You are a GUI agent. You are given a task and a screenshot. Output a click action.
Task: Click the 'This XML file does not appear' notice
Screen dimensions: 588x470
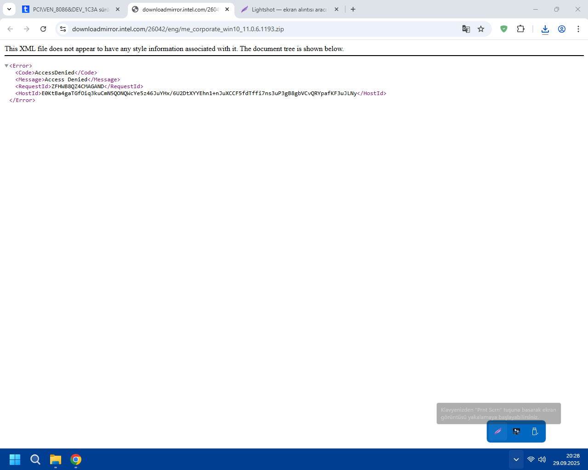[x=174, y=49]
